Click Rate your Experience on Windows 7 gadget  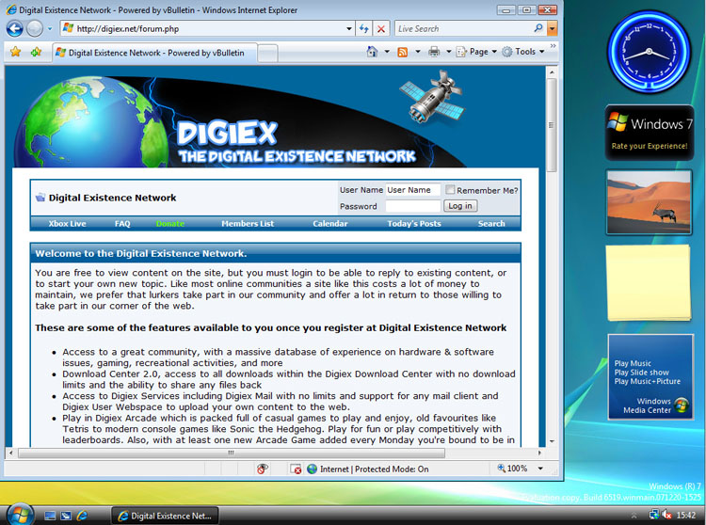(x=649, y=146)
